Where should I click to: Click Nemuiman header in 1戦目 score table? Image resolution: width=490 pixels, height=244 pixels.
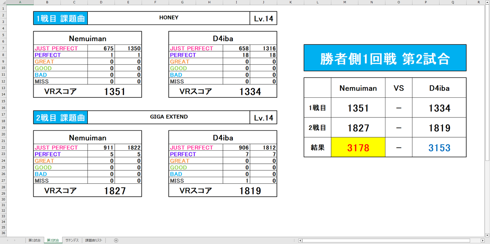coord(87,38)
